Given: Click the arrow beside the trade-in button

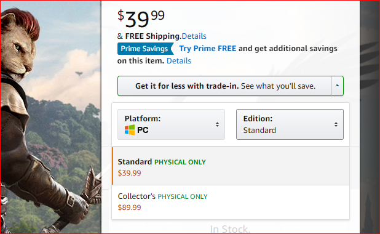Looking at the screenshot, I should (338, 86).
